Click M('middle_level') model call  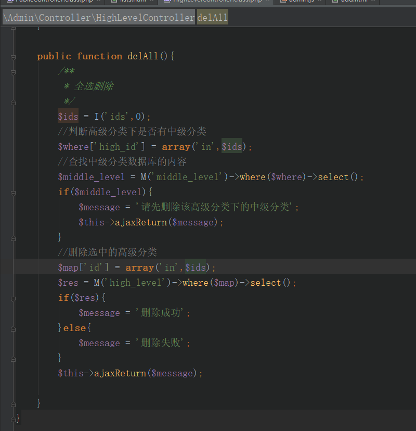[x=184, y=177]
